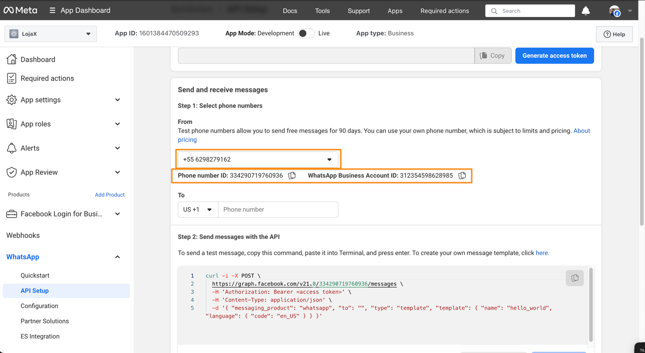Collapse the WhatsApp sidebar section
Image resolution: width=645 pixels, height=353 pixels.
pos(117,257)
